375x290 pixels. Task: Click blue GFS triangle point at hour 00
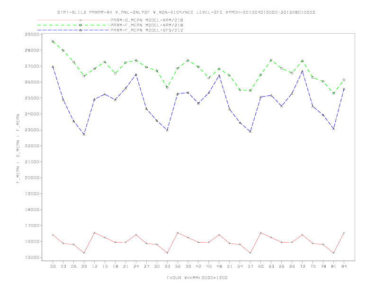[53, 67]
